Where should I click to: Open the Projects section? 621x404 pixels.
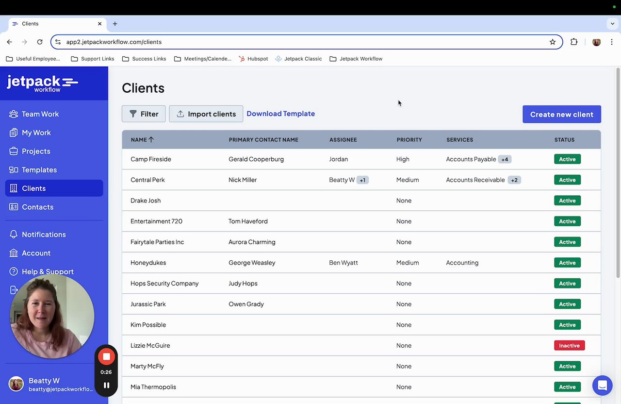36,151
